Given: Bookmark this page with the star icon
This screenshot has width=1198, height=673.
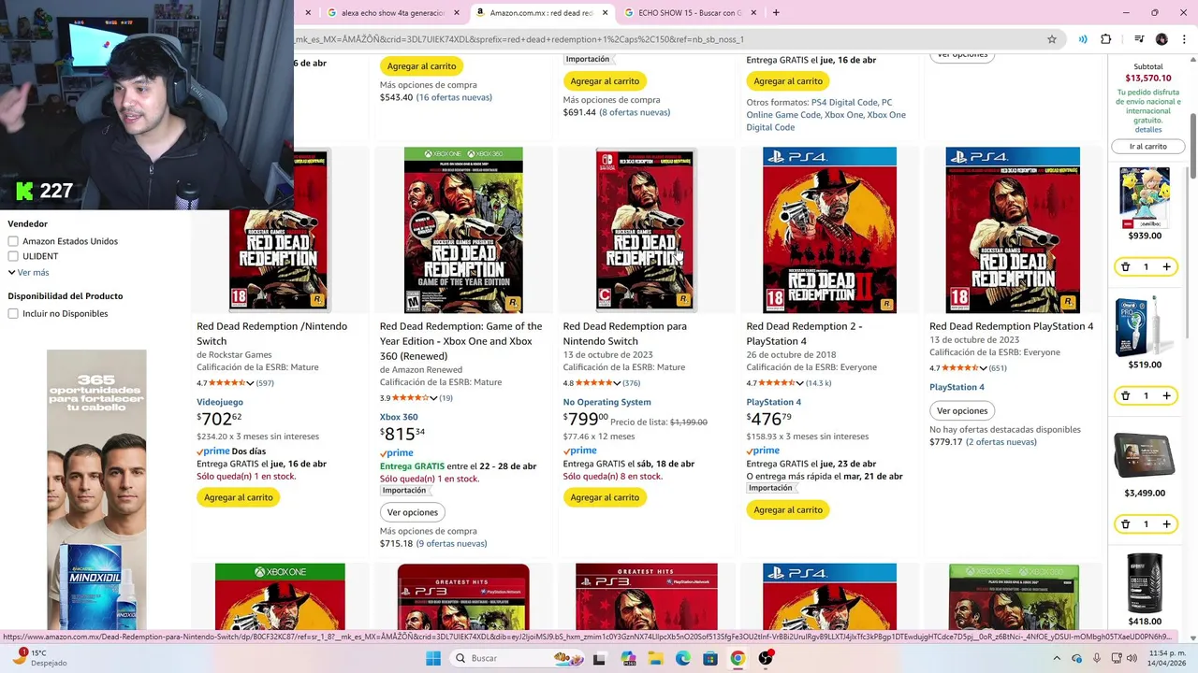Looking at the screenshot, I should (x=1052, y=39).
